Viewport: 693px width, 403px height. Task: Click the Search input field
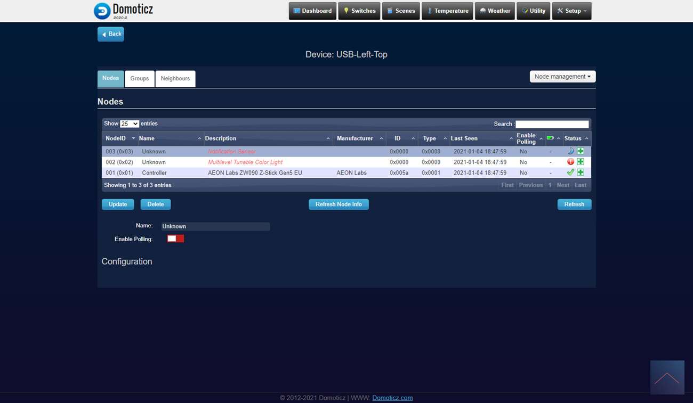click(552, 124)
